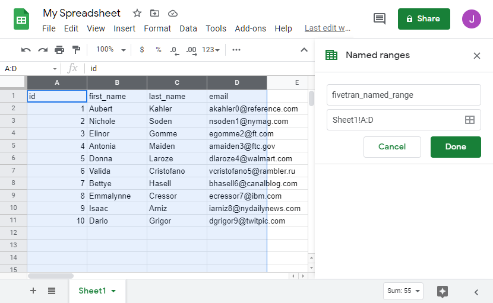The image size is (493, 303).
Task: Select the paint format roller tool
Action: (76, 50)
